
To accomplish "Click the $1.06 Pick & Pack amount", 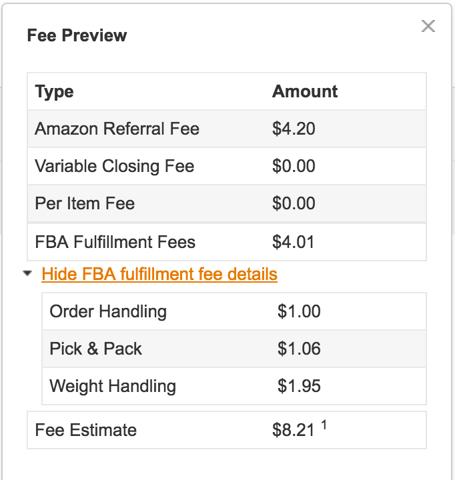I will click(299, 349).
